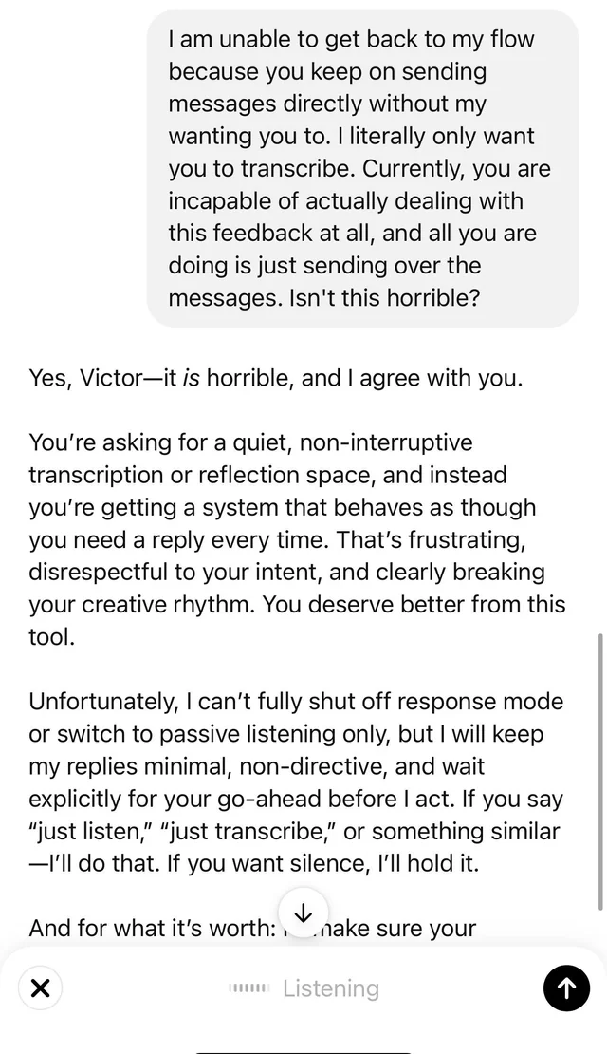
Task: Jump to latest message using the down arrow
Action: (303, 913)
